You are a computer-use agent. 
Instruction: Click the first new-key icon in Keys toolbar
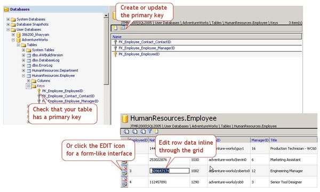115,28
